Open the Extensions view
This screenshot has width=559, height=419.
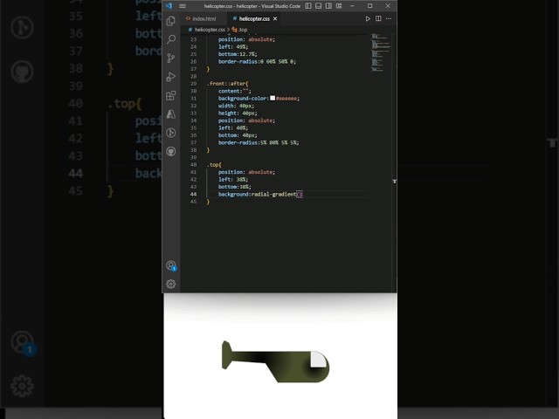171,95
